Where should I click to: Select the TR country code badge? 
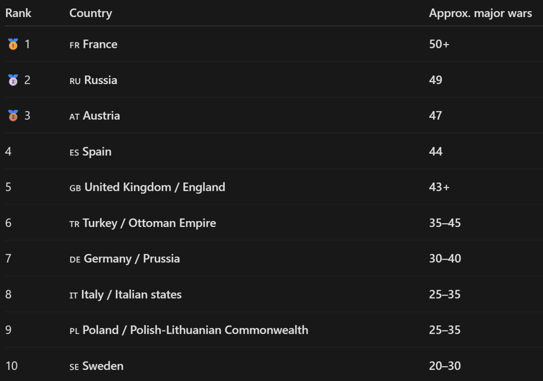point(75,224)
